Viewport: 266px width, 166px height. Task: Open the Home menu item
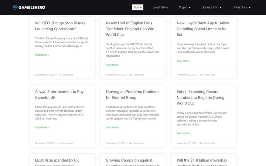(x=137, y=7)
